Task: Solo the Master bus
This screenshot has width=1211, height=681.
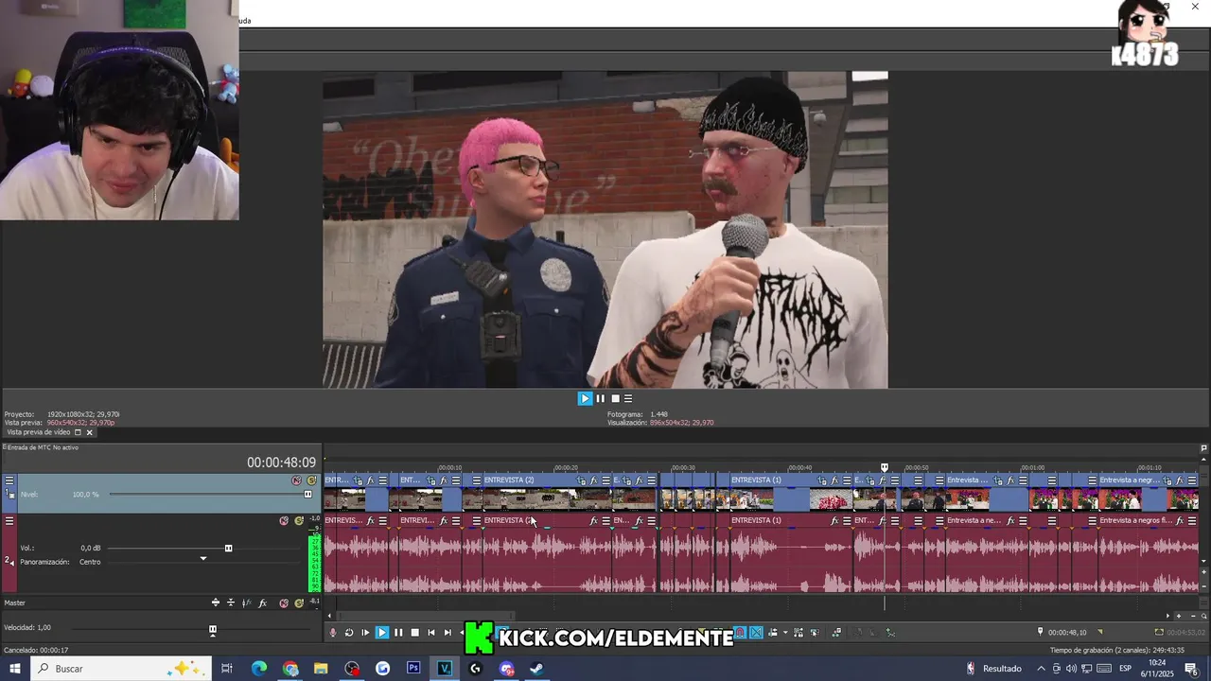Action: [x=299, y=602]
